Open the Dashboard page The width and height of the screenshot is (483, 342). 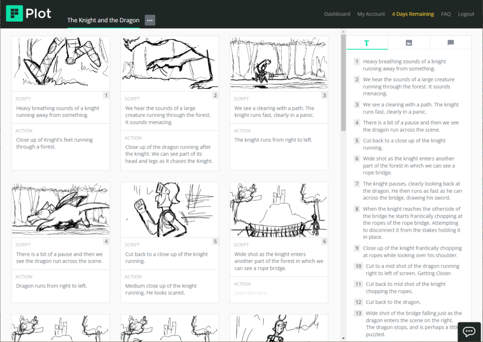tap(337, 14)
